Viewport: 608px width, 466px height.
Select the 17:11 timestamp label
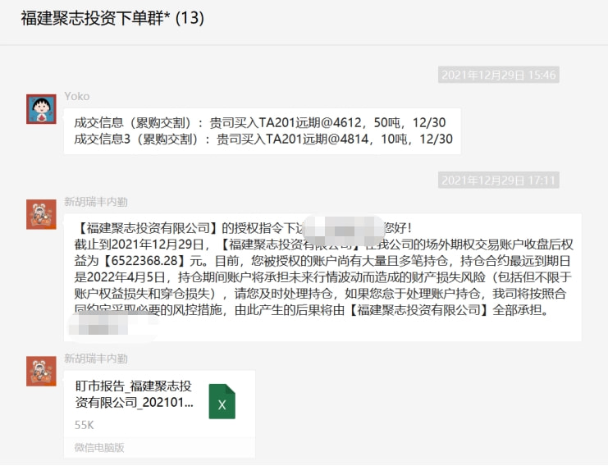click(499, 180)
